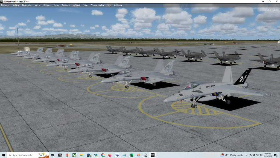Open File Explorer from the taskbar

[x=81, y=155]
